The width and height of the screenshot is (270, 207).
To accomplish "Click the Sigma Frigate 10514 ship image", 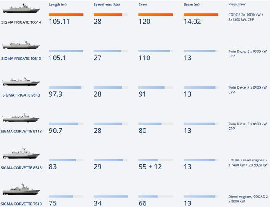I will (21, 8).
